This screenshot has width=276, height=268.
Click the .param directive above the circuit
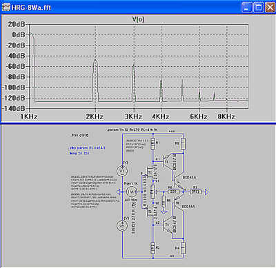coord(132,130)
